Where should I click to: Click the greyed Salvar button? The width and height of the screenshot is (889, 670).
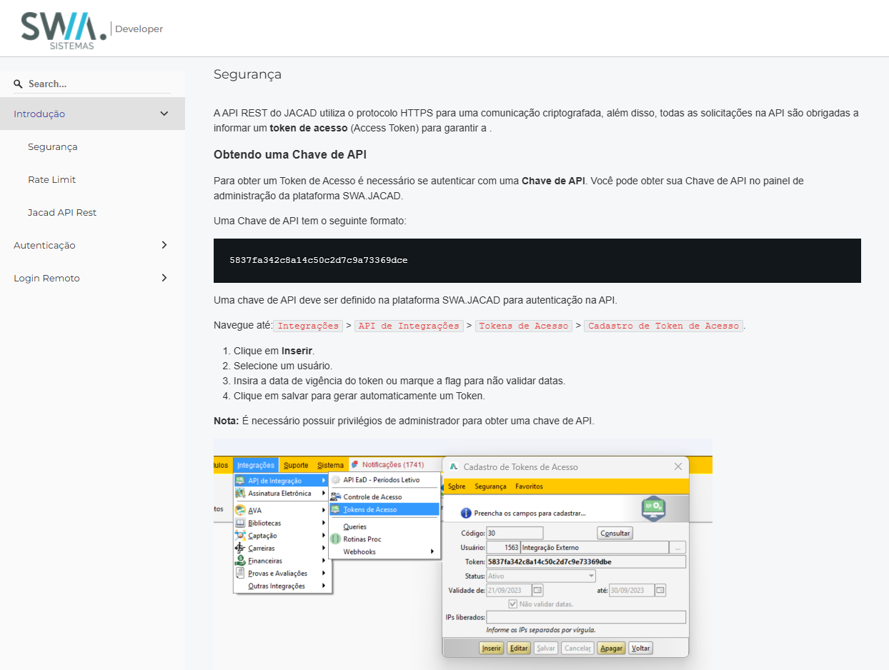pyautogui.click(x=546, y=649)
